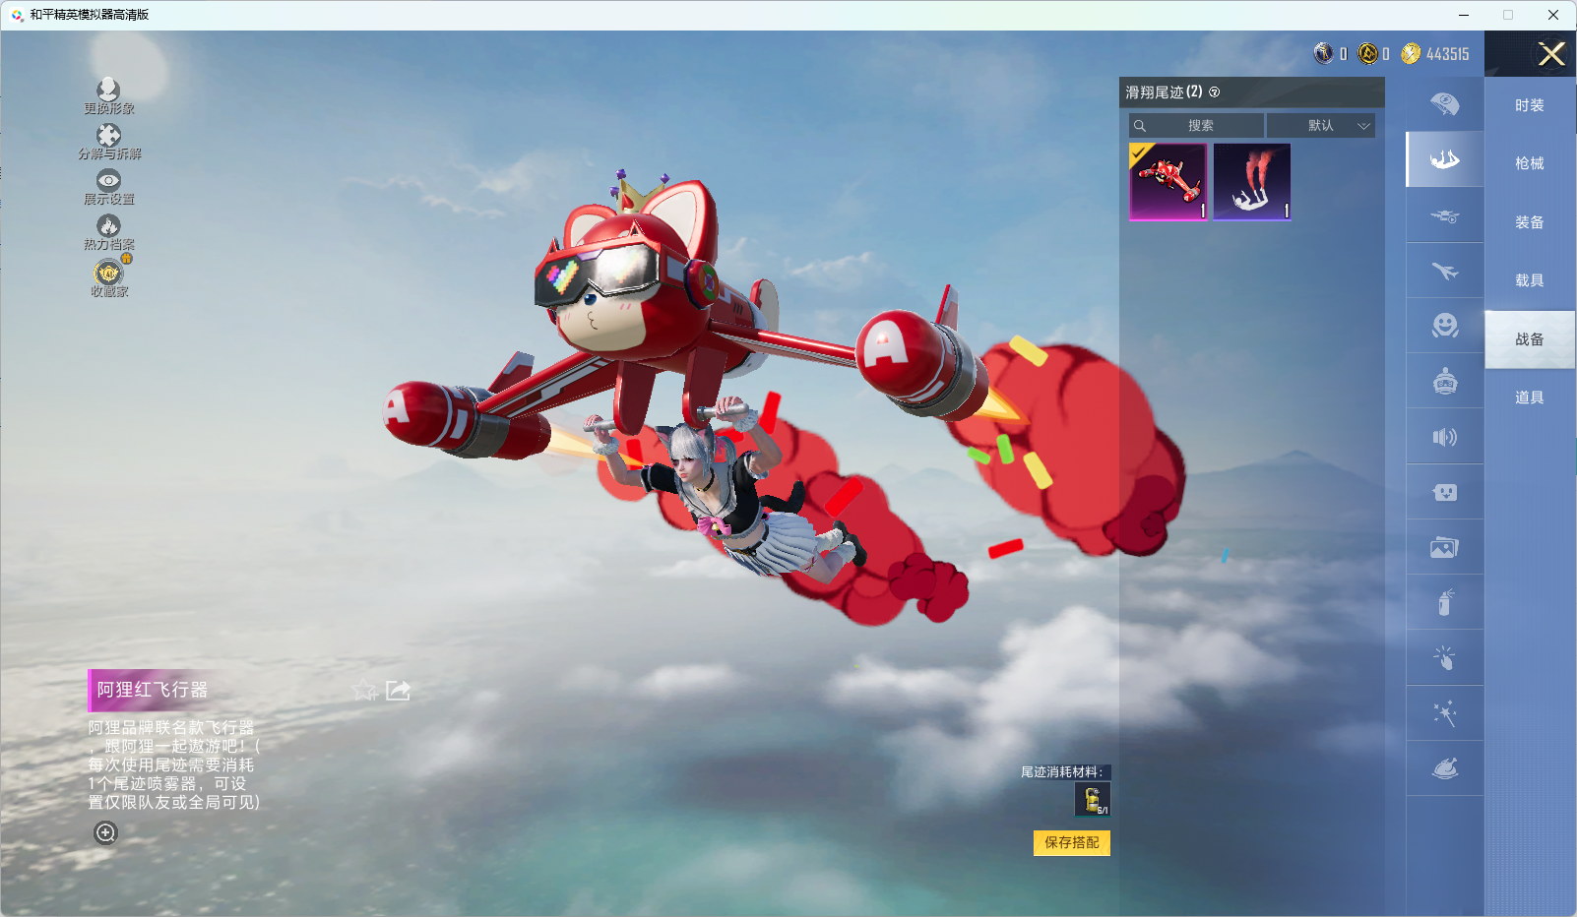The width and height of the screenshot is (1577, 917).
Task: Select the red smoke trail thumbnail
Action: click(1251, 182)
